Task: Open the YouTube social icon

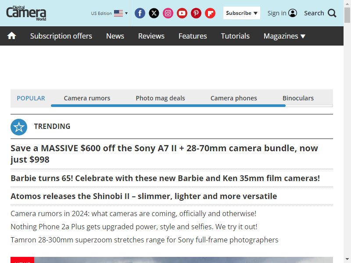Action: pos(182,13)
